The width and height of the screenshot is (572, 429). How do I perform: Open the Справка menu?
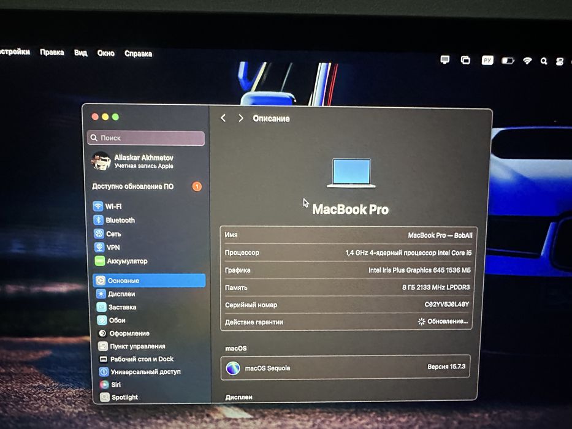(139, 54)
